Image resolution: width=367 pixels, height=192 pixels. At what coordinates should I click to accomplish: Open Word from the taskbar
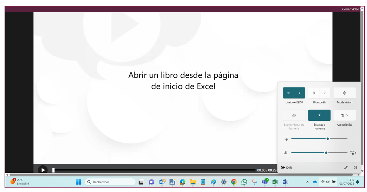(285, 182)
